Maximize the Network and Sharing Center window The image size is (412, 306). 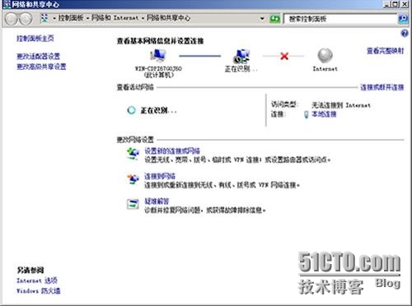(x=396, y=4)
